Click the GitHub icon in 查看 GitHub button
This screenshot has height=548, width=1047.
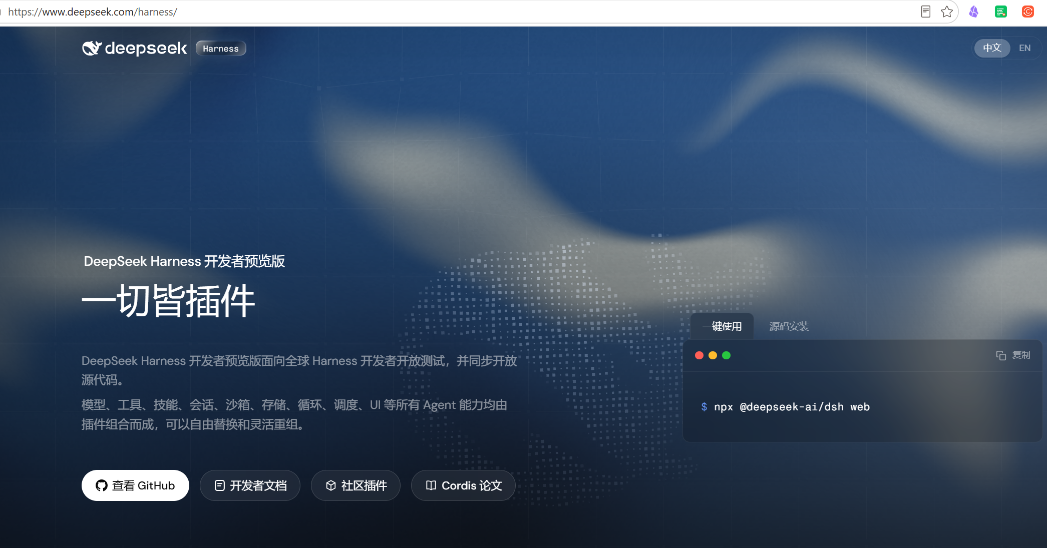coord(102,485)
